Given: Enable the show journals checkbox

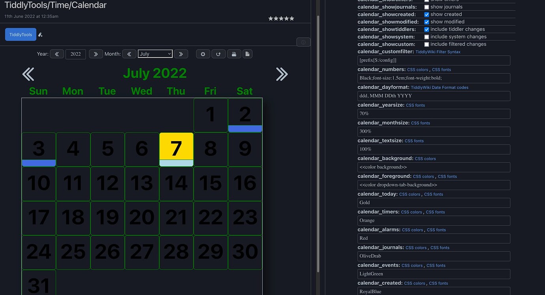Looking at the screenshot, I should (x=426, y=7).
